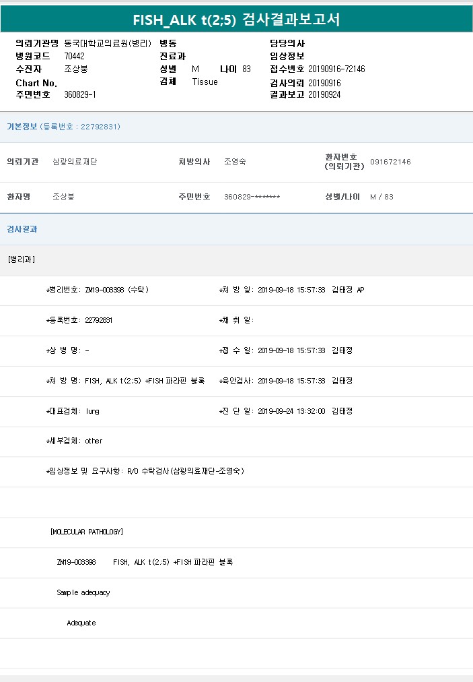
Task: Click the 처방명 FISH, ALK t(2;5) row
Action: coord(125,381)
